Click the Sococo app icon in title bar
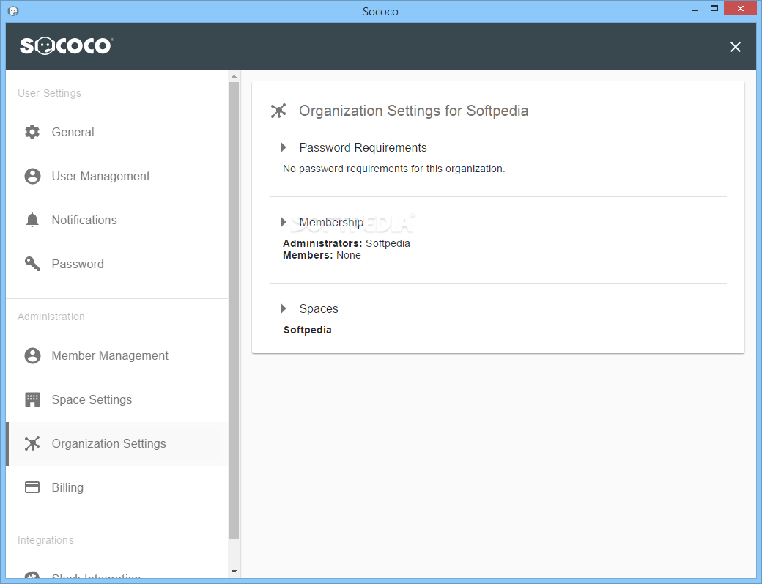762x584 pixels. tap(13, 11)
